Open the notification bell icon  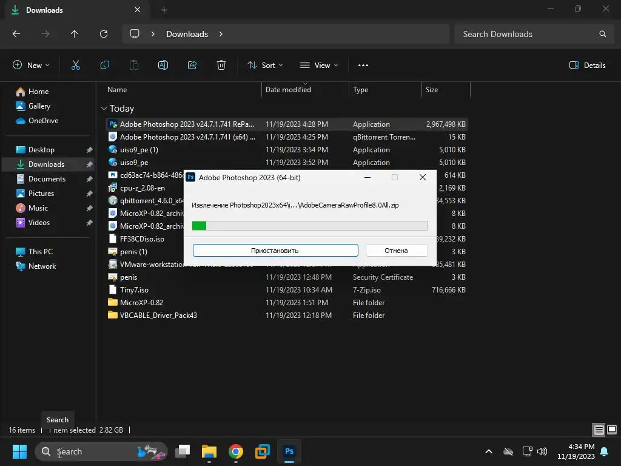pos(605,451)
